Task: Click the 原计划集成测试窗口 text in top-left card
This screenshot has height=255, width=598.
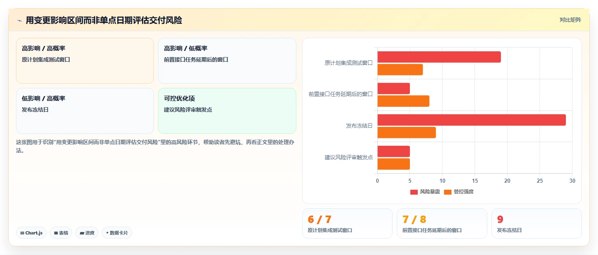Action: tap(46, 60)
